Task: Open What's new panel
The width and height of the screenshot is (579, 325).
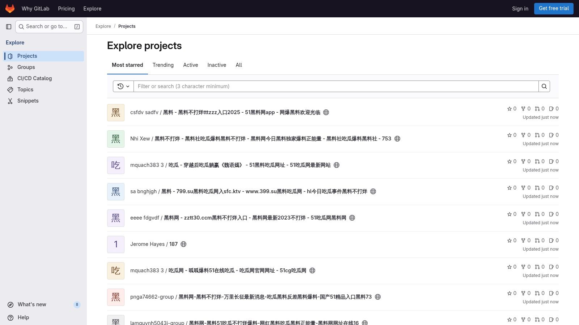Action: (32, 304)
